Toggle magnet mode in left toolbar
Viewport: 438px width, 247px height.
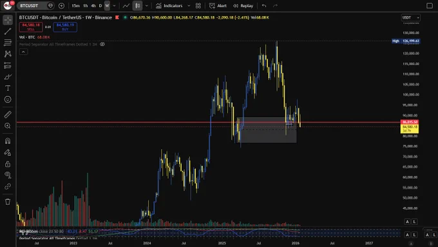click(x=8, y=141)
